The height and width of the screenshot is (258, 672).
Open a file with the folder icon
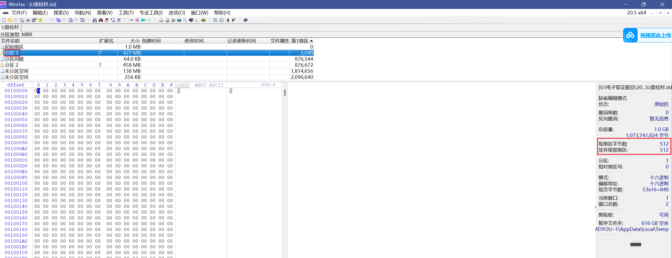10,20
